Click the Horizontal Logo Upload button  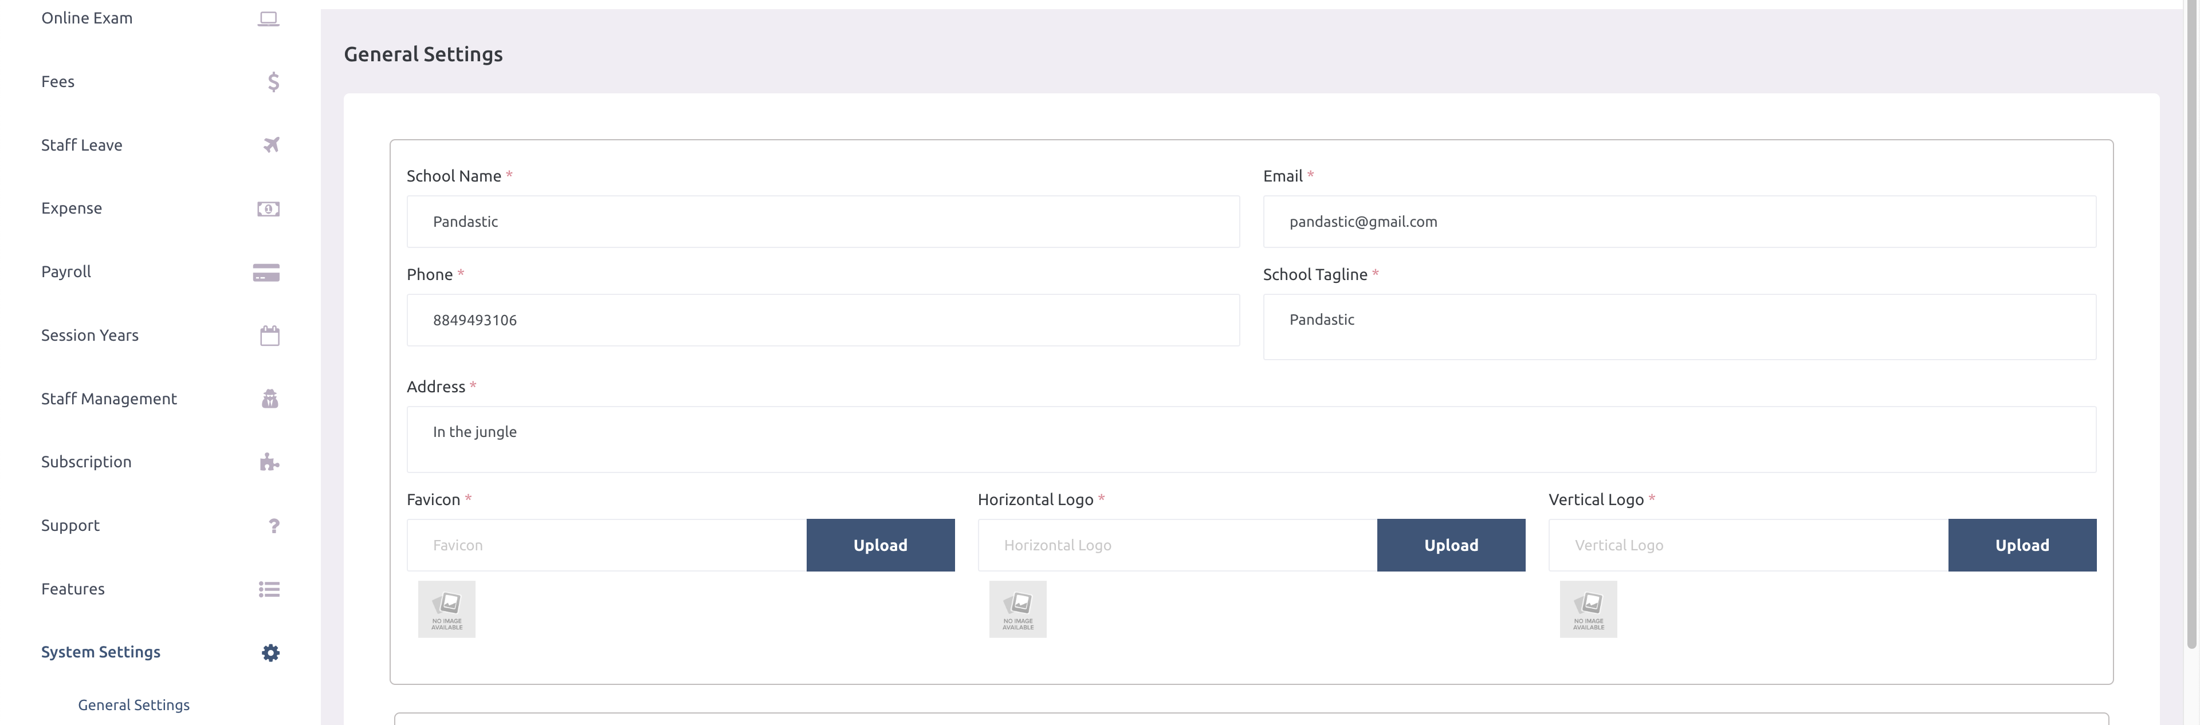click(1451, 545)
